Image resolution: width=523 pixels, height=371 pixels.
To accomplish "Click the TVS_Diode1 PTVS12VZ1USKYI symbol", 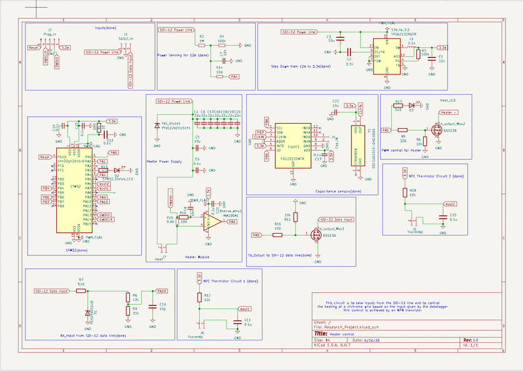I will tap(157, 127).
